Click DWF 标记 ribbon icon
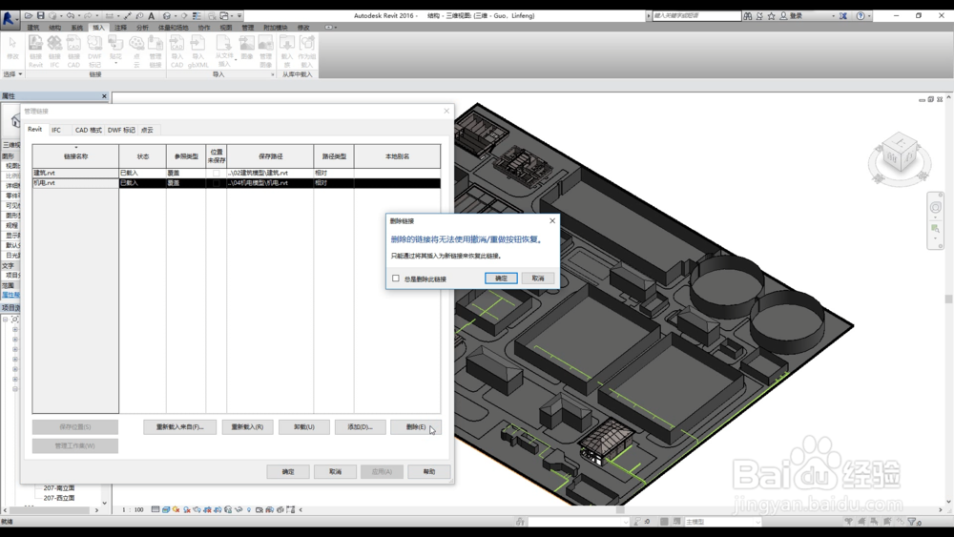Viewport: 954px width, 537px height. click(94, 51)
